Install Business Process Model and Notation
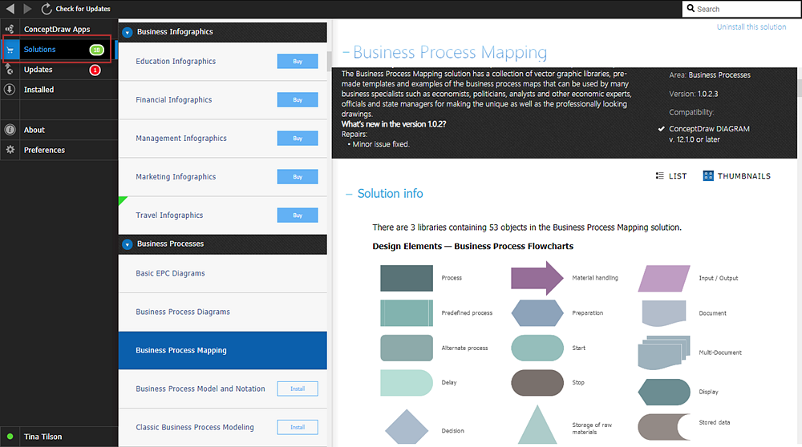The width and height of the screenshot is (802, 447). (298, 389)
